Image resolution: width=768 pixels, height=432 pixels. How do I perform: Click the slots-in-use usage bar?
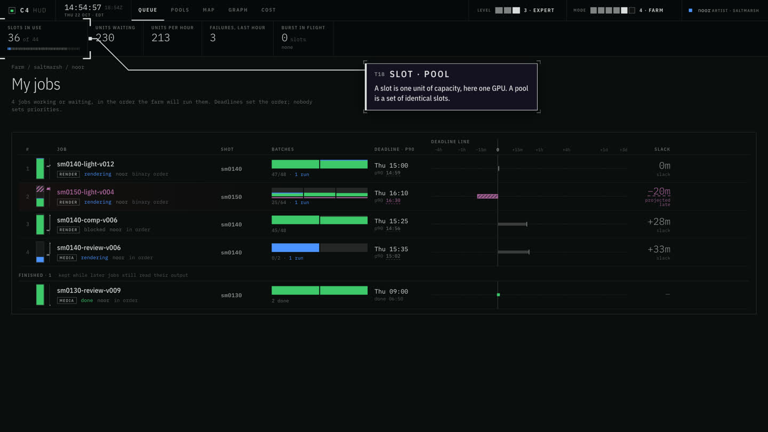tap(44, 49)
